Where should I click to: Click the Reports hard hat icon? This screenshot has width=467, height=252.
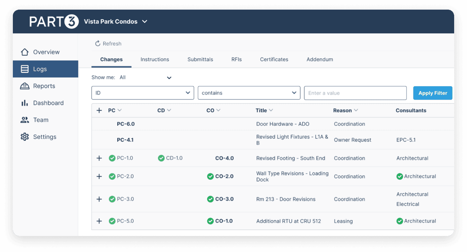tap(25, 86)
